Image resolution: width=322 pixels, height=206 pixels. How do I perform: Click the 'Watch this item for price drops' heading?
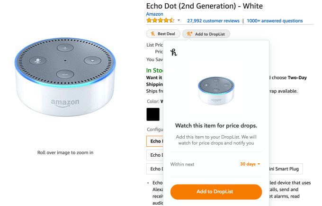click(x=216, y=126)
